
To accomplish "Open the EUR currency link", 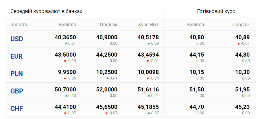I will pos(16,56).
